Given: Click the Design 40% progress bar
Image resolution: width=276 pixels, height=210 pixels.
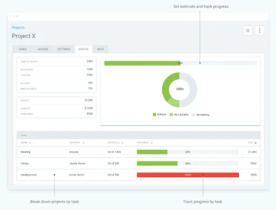Looking at the screenshot, I should [188, 164].
